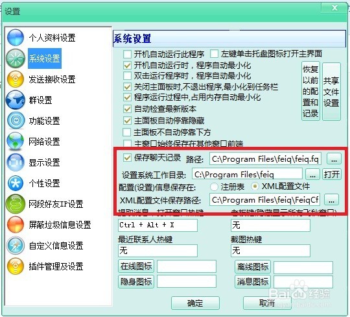
Task: Click the 网络设置 earth icon
Action: tap(15, 141)
